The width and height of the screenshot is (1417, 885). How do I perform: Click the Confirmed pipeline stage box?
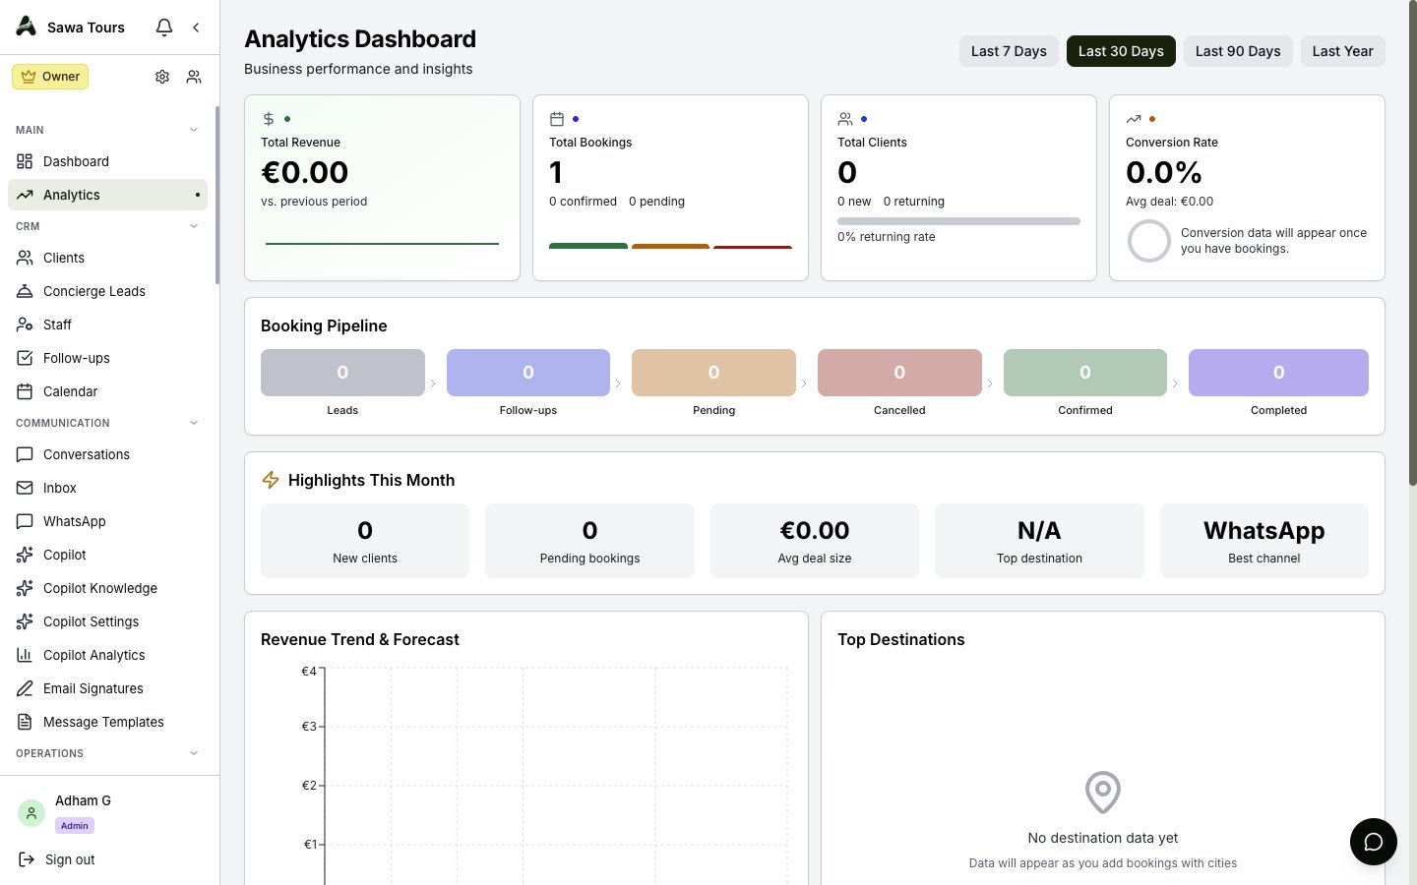tap(1085, 373)
